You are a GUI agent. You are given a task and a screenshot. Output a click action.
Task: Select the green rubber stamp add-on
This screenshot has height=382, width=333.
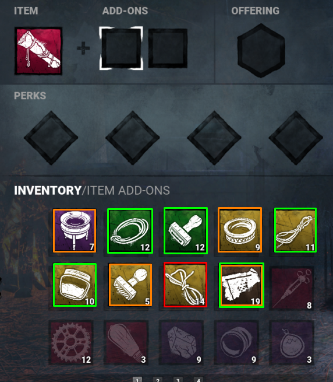pyautogui.click(x=186, y=231)
